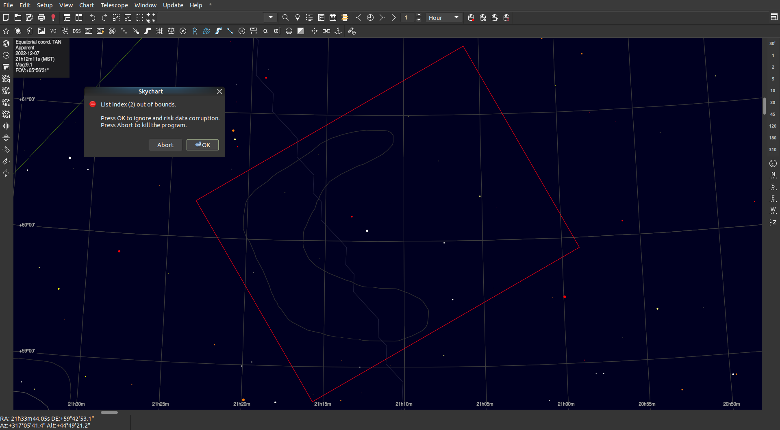Increase the time step value with up arrow
The width and height of the screenshot is (780, 430).
419,15
